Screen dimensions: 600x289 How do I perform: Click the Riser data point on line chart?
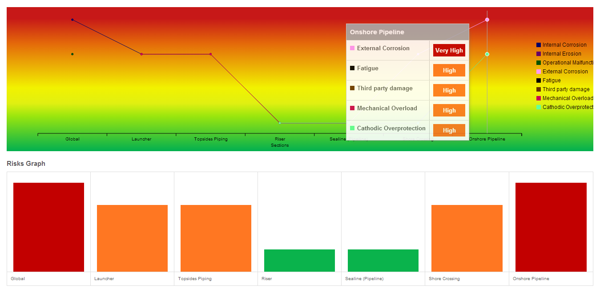point(279,123)
